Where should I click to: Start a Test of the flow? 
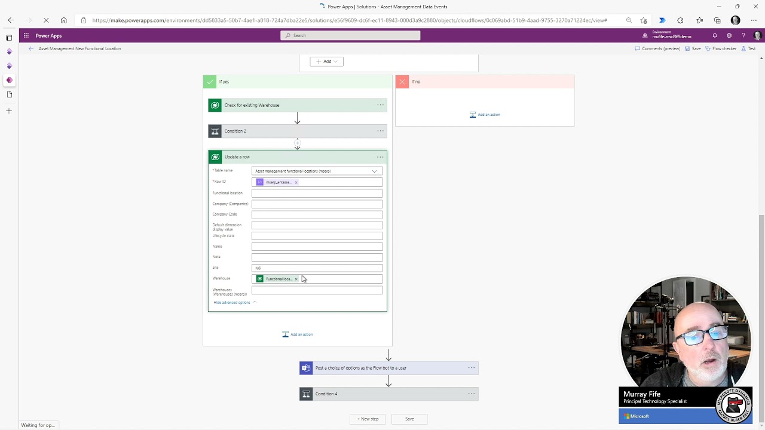click(748, 48)
